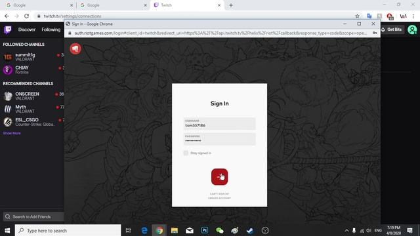Open Microsoft Edge from taskbar
The image size is (420, 236).
point(144,230)
